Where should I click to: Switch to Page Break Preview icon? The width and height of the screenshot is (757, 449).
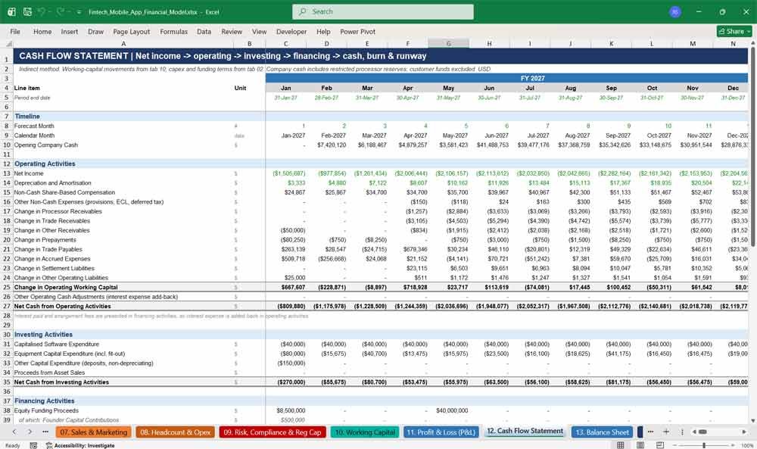659,445
